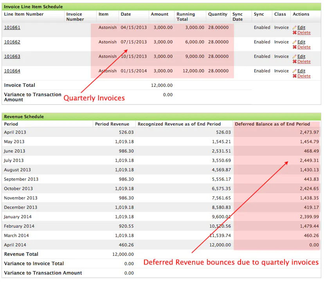Click the Invoice Number column header

(x=75, y=17)
